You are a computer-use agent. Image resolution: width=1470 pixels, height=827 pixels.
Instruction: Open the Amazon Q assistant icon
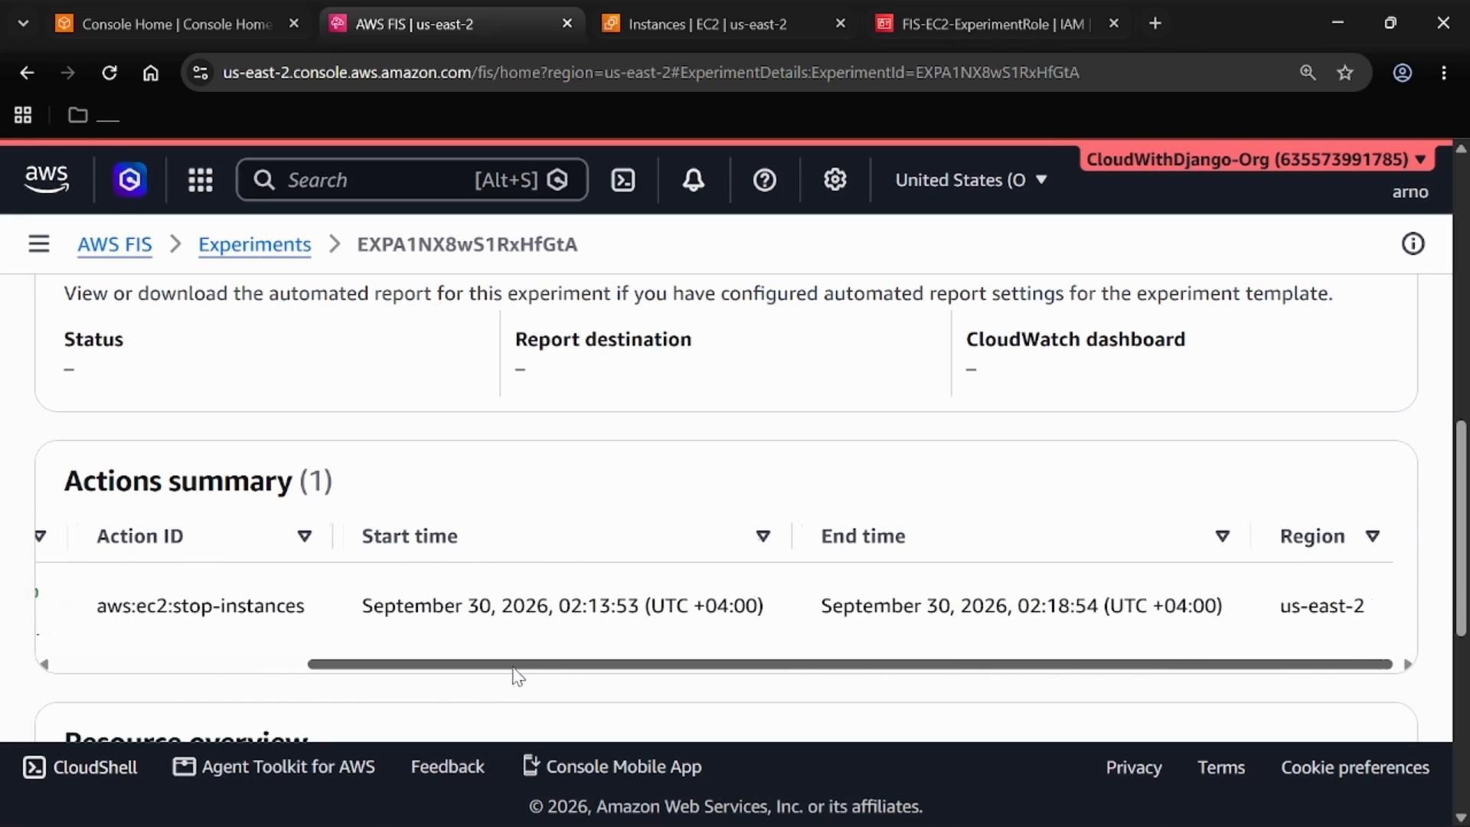click(130, 180)
